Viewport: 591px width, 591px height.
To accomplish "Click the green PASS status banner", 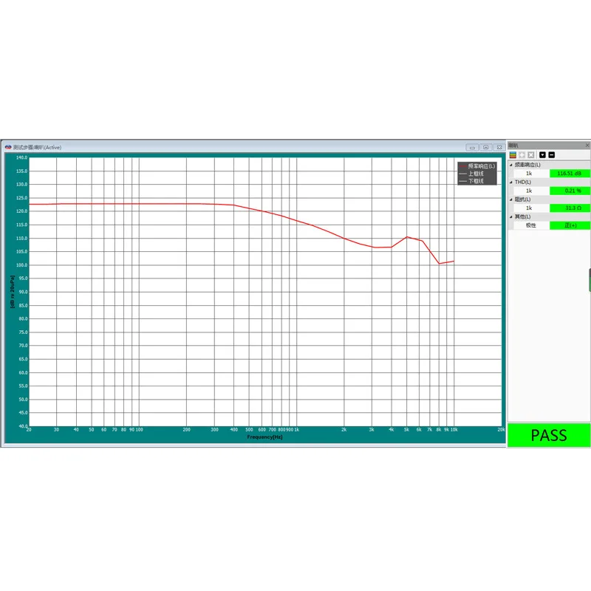I will 549,435.
